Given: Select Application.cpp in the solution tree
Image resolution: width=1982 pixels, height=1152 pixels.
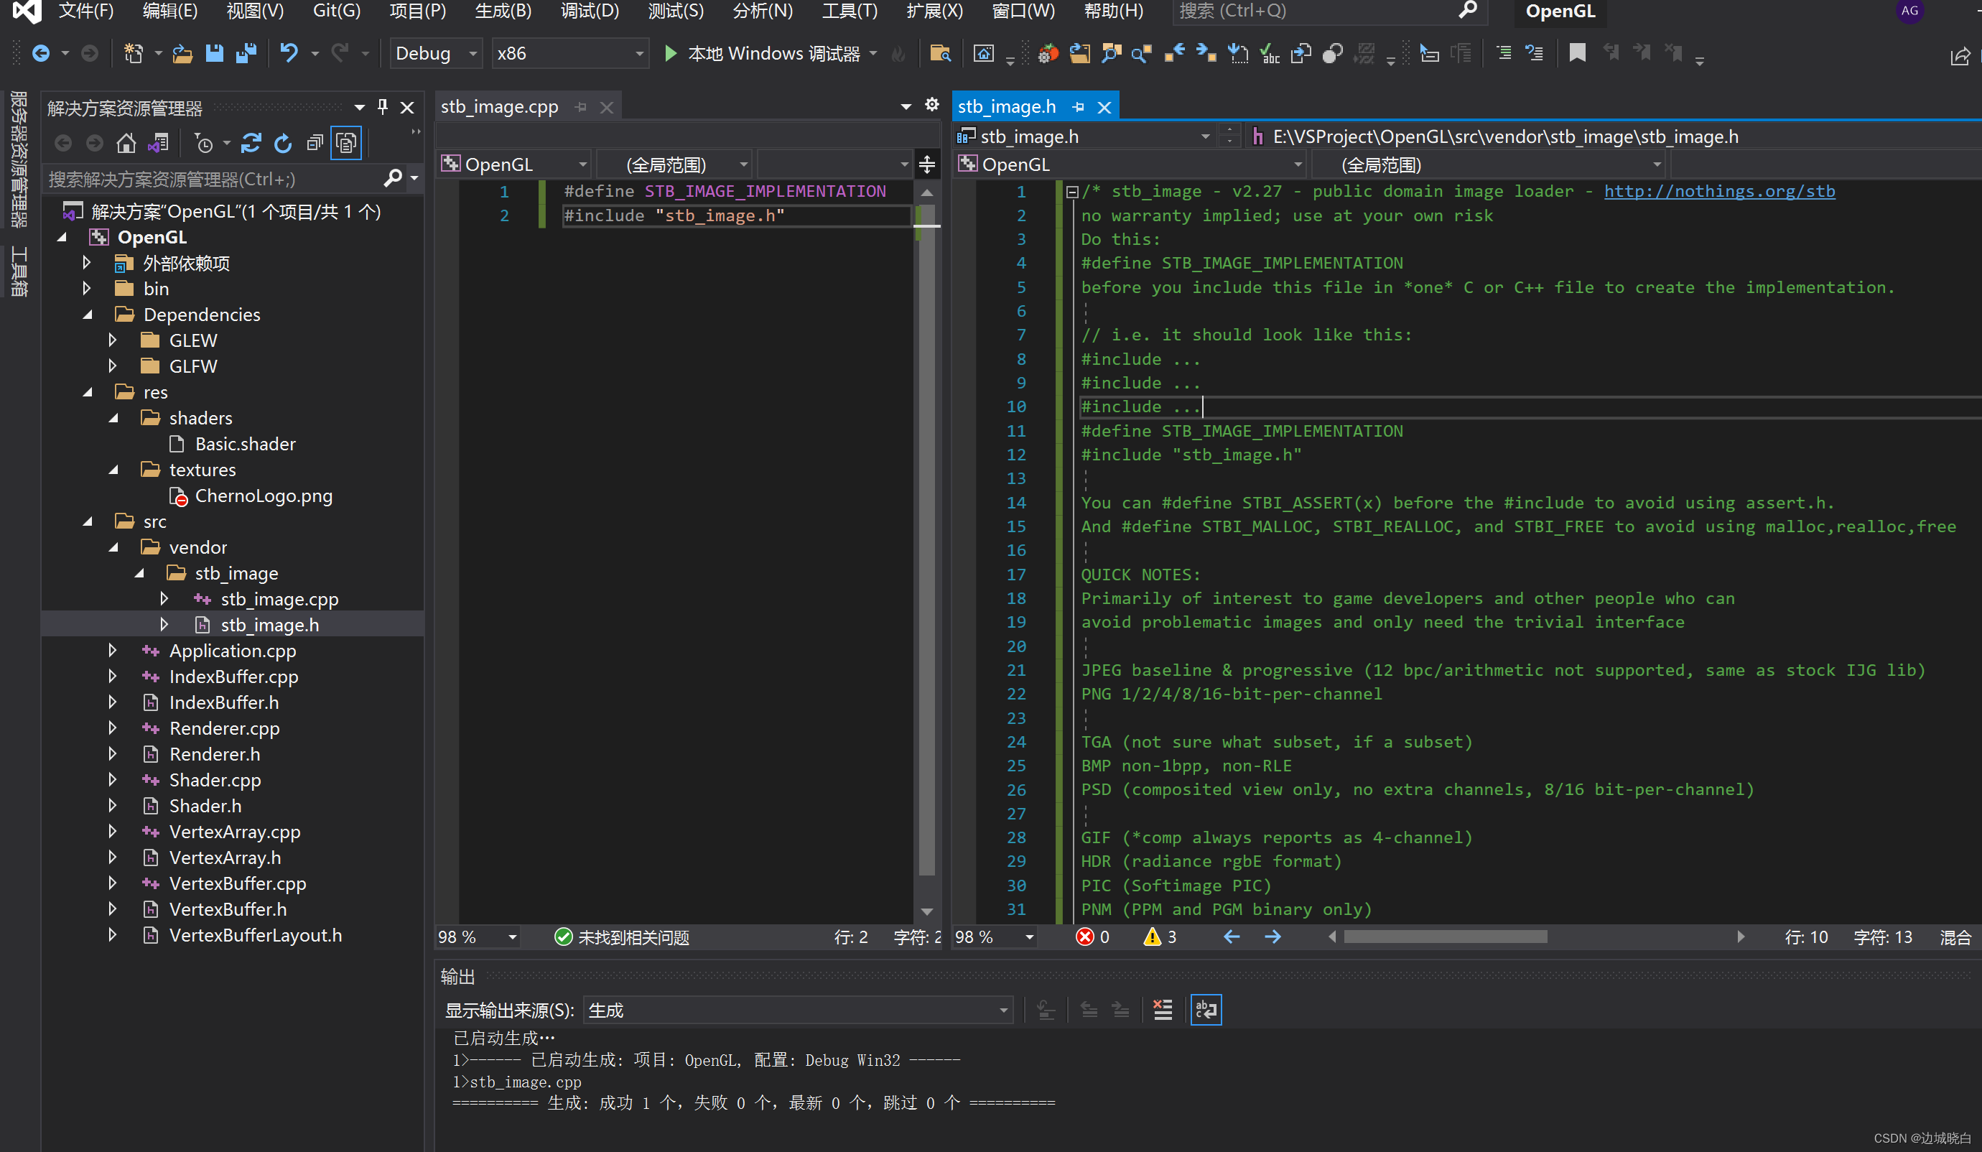Looking at the screenshot, I should coord(232,650).
